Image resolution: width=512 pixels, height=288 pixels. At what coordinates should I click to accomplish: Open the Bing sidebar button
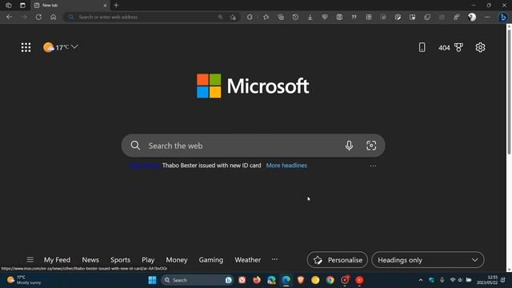pos(503,17)
